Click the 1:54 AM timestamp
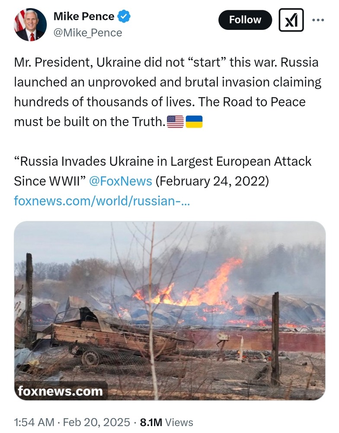Viewport: 339px width, 433px height. 34,422
